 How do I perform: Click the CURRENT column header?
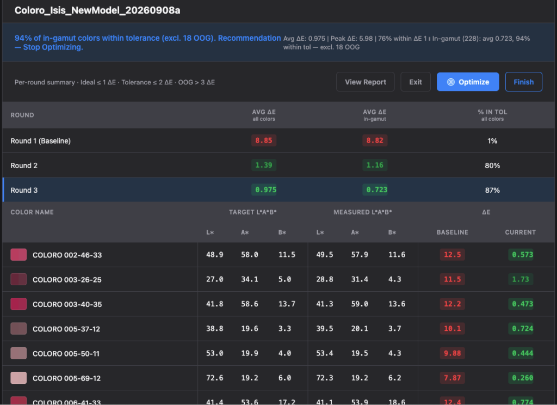[521, 232]
